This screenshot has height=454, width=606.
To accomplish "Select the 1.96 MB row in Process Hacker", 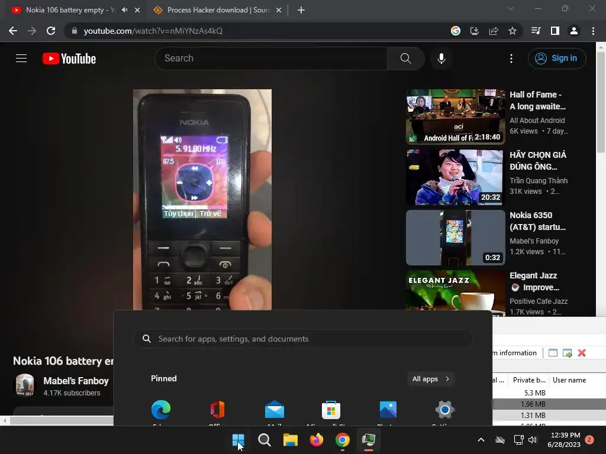I will [549, 404].
